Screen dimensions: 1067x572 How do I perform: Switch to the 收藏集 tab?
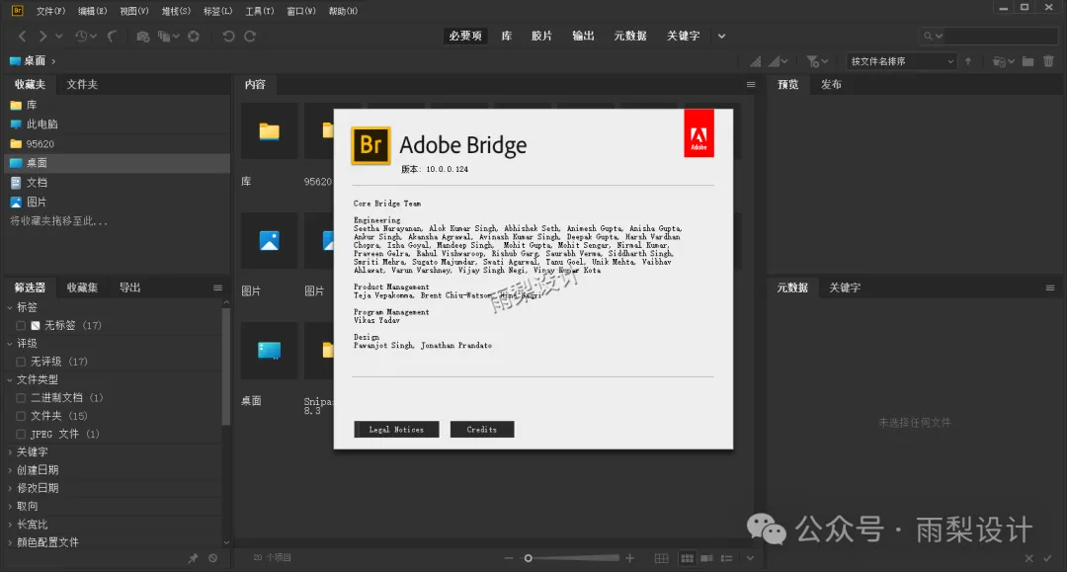point(82,287)
